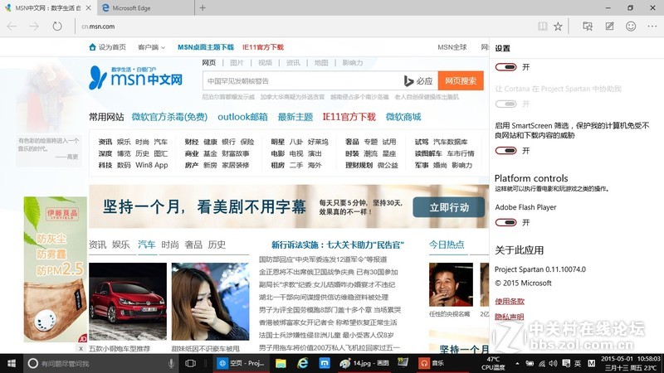664x373 pixels.
Task: Open red Volkswagen car thumbnail
Action: click(128, 301)
